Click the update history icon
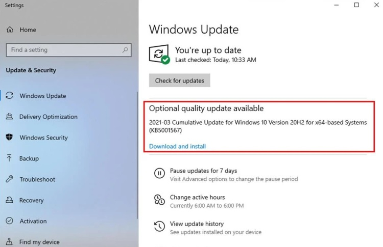Screen dimensions: 383x247 pos(159,227)
